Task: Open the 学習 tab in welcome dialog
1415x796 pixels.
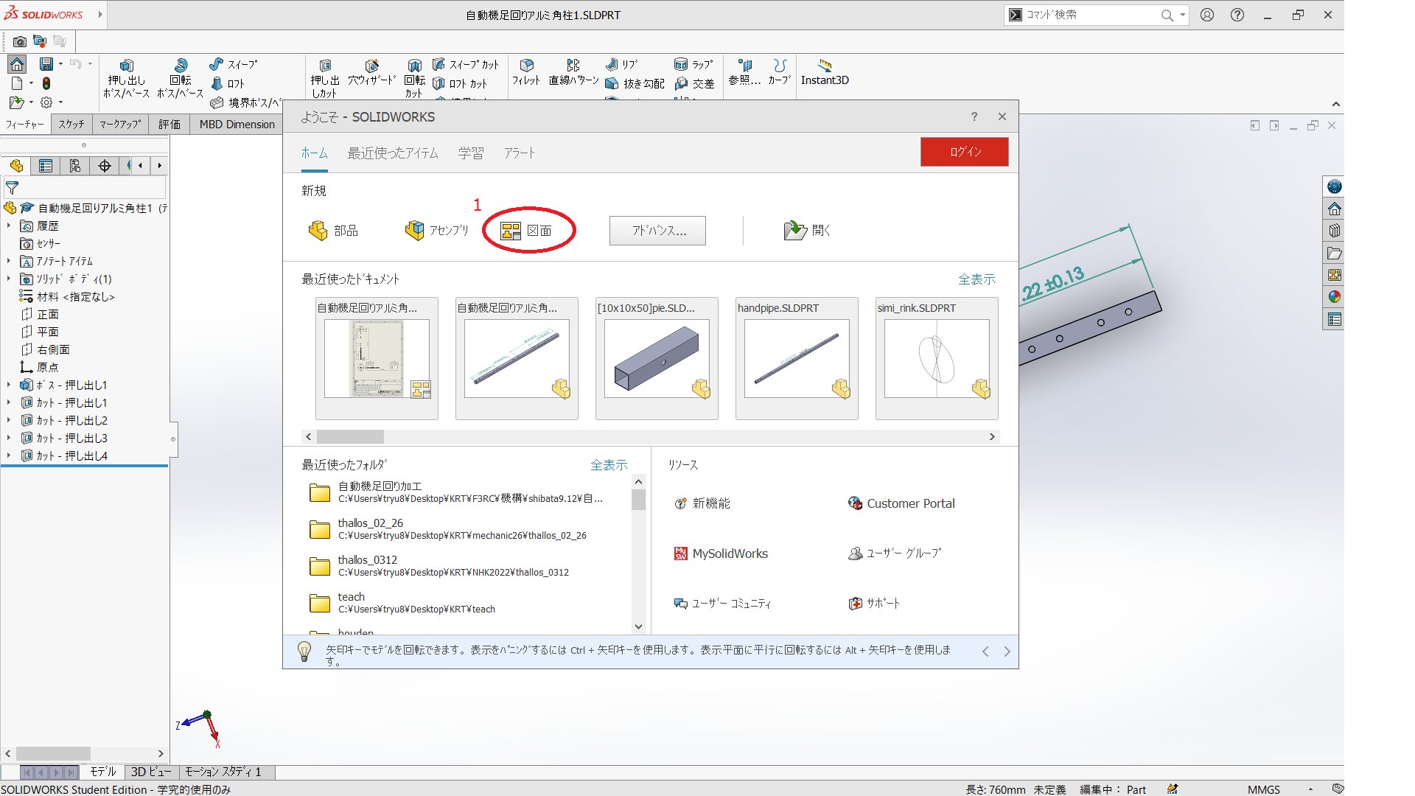Action: point(471,153)
